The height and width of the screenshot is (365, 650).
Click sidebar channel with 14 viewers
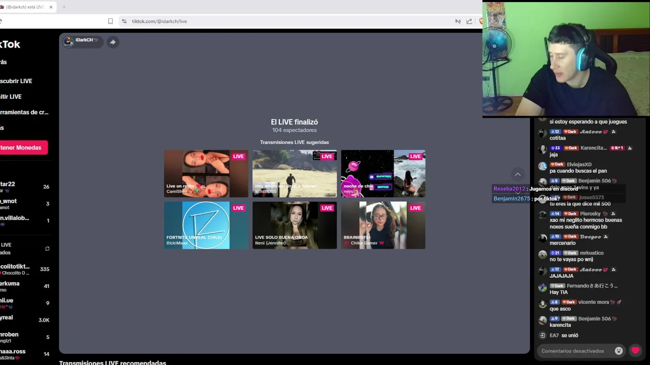pos(25,354)
